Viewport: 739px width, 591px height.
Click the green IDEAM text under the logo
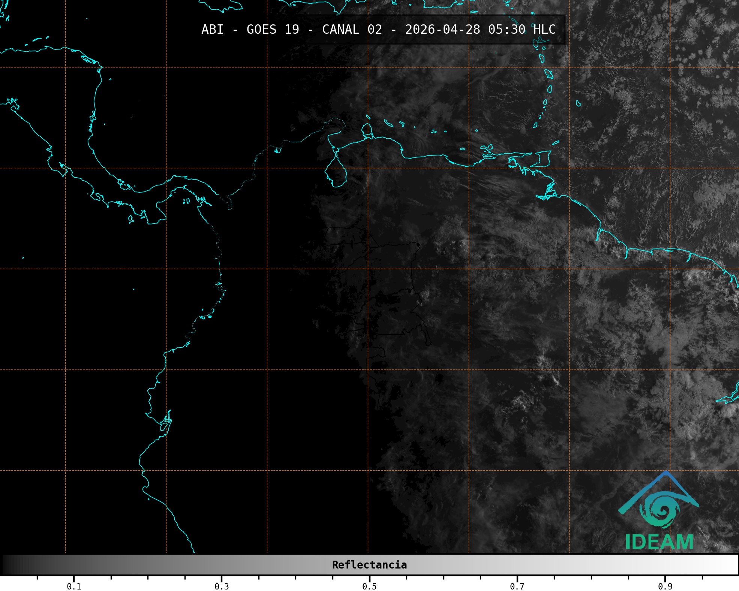659,542
